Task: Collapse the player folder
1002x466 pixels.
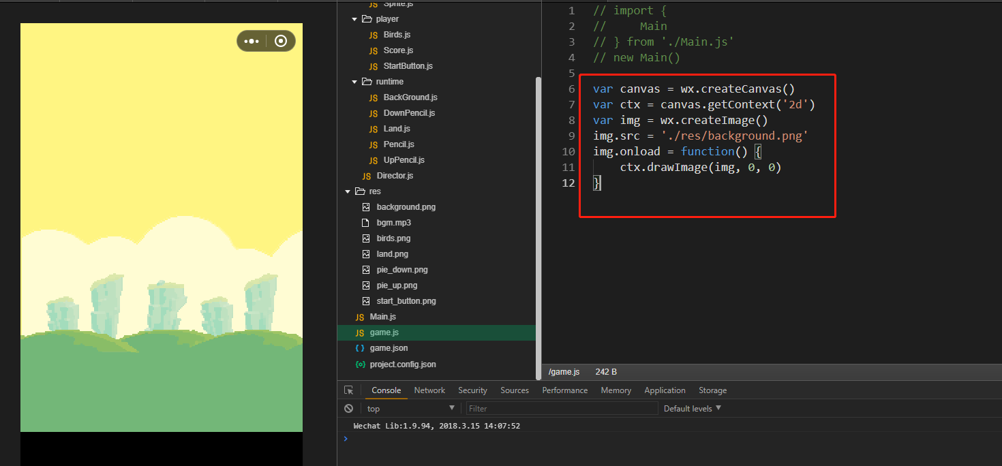Action: (x=355, y=19)
